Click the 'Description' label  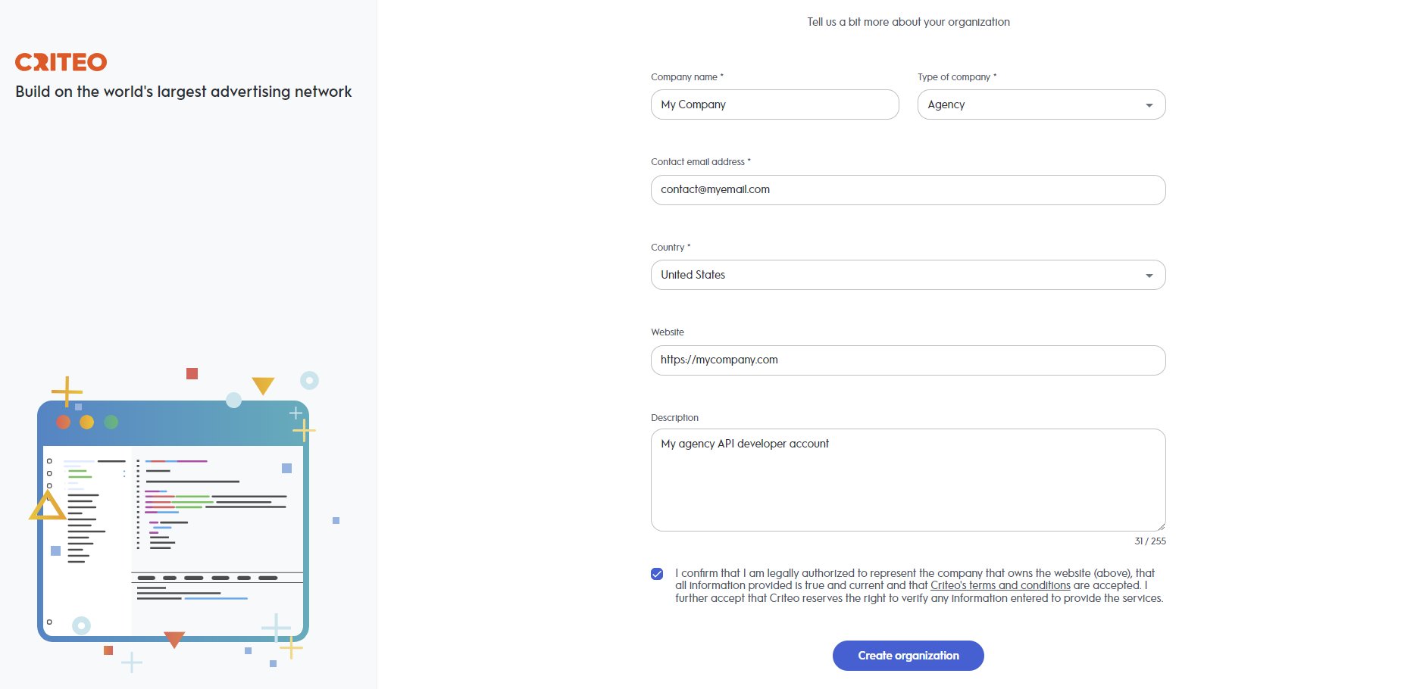pos(674,418)
